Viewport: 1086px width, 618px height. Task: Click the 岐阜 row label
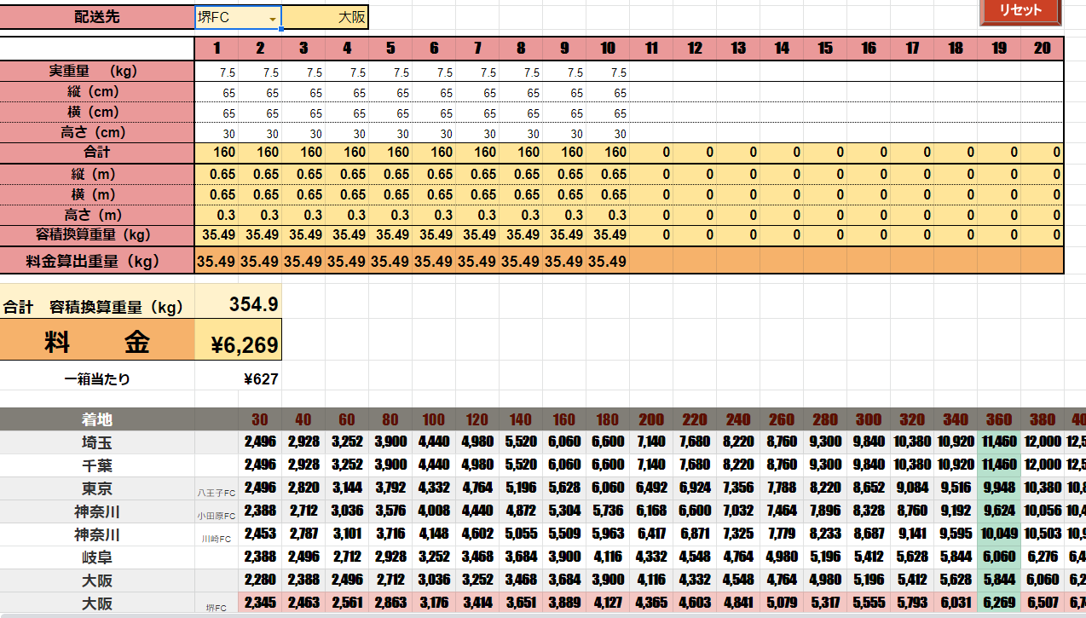[97, 557]
